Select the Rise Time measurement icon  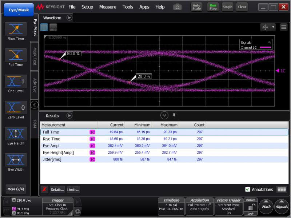[16, 29]
